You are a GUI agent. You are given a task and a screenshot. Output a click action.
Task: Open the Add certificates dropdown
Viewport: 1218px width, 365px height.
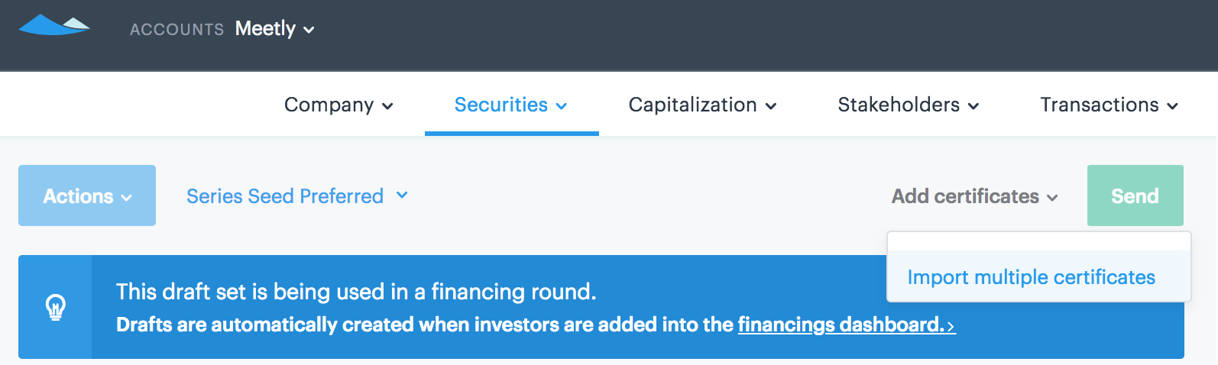tap(975, 196)
